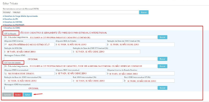Expand the Detalhes do PIS/PASEP section
209x102 pixels.
14,25
